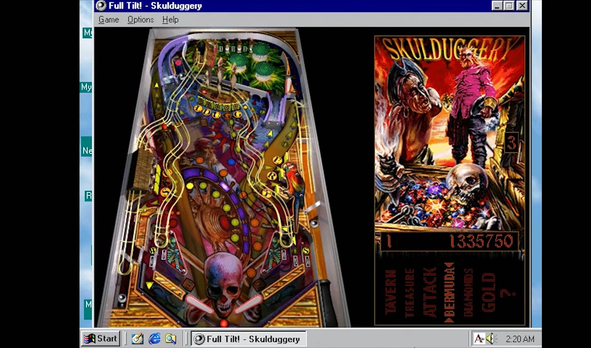
Task: Click the TAVERN mode label
Action: [391, 292]
